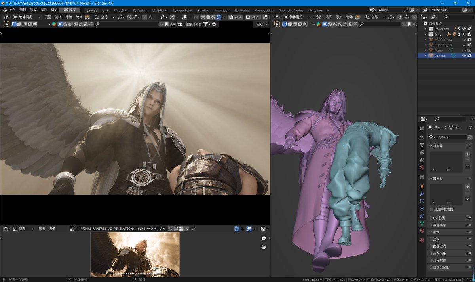Toggle the fake user shield for Sphere mesh
The width and height of the screenshot is (475, 282).
coord(470,137)
